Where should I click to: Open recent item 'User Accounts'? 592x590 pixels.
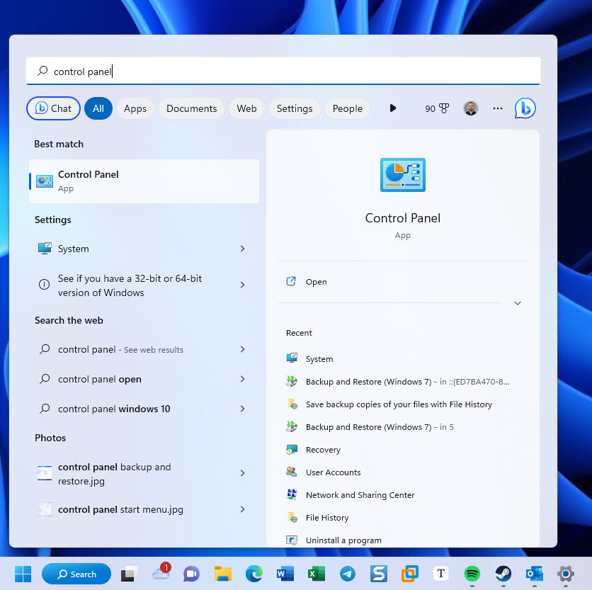tap(333, 472)
